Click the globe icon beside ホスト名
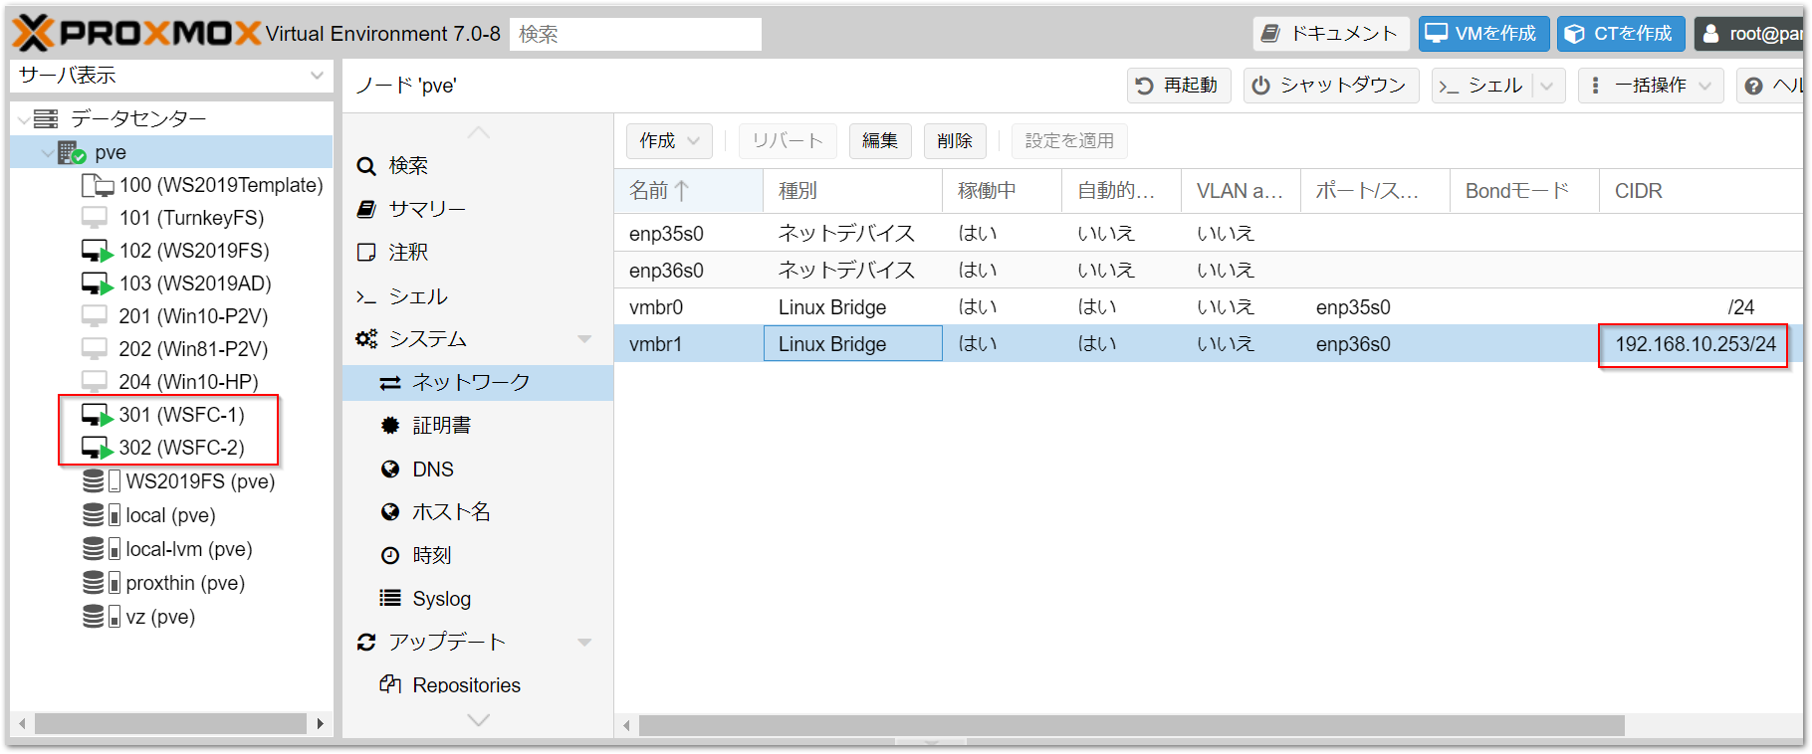Screen dimensions: 1812x754 coord(390,512)
